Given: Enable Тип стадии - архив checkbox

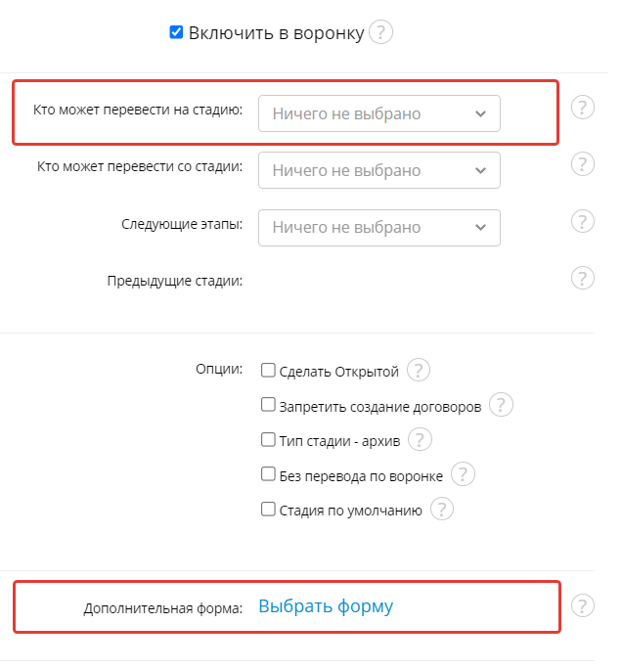Looking at the screenshot, I should pos(268,440).
